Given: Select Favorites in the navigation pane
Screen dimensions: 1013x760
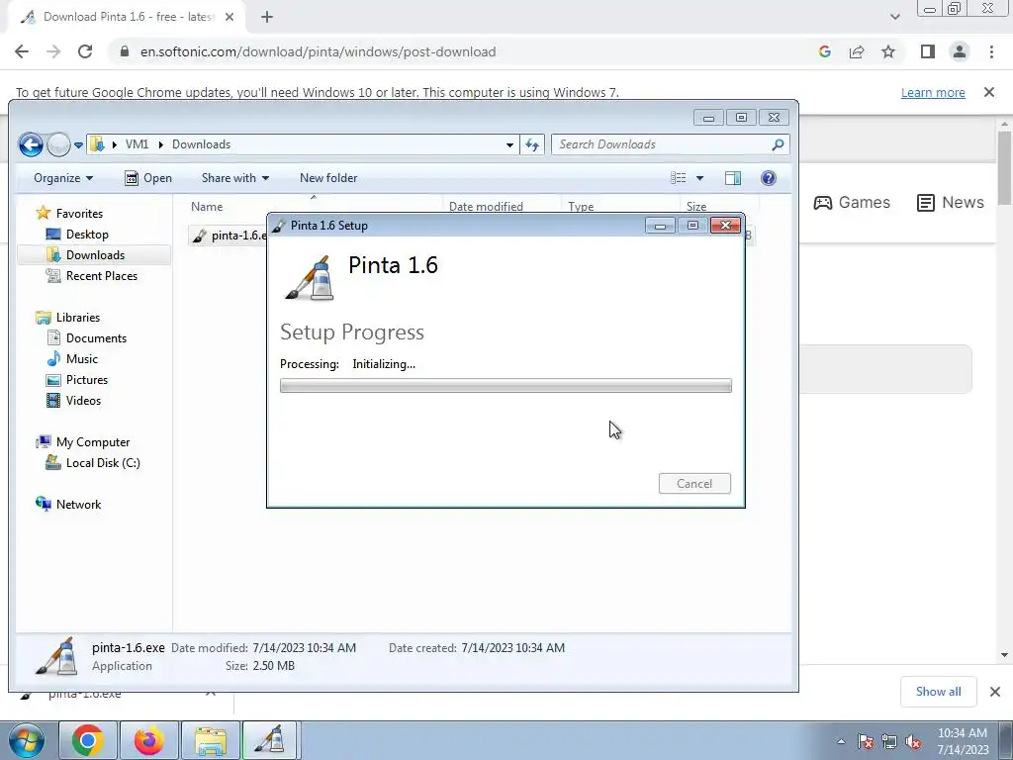Looking at the screenshot, I should (x=79, y=214).
